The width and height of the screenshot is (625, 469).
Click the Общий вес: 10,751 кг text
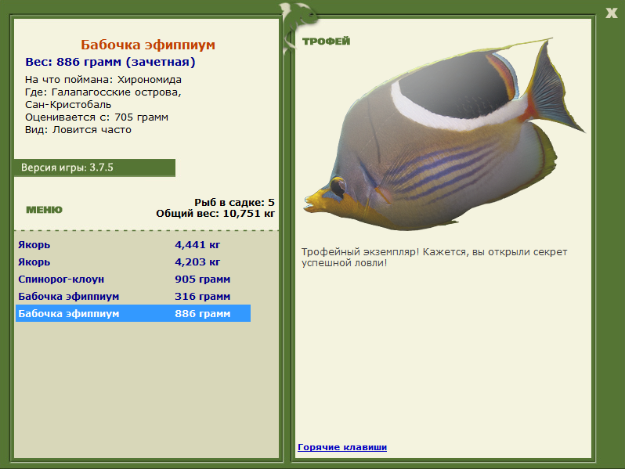[215, 214]
